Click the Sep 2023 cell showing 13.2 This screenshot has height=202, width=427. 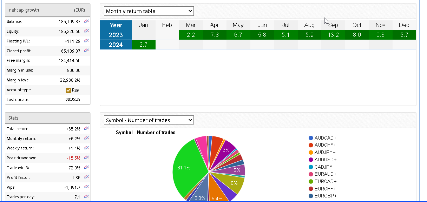pyautogui.click(x=333, y=35)
